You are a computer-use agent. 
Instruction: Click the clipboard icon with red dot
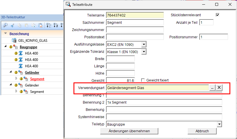[x=40, y=25]
